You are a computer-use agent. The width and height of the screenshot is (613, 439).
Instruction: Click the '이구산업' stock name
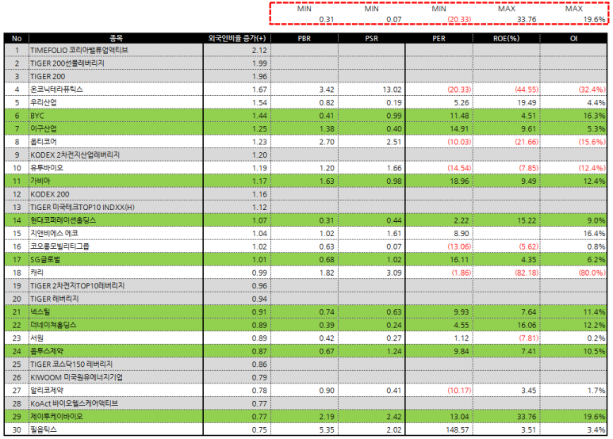point(44,128)
